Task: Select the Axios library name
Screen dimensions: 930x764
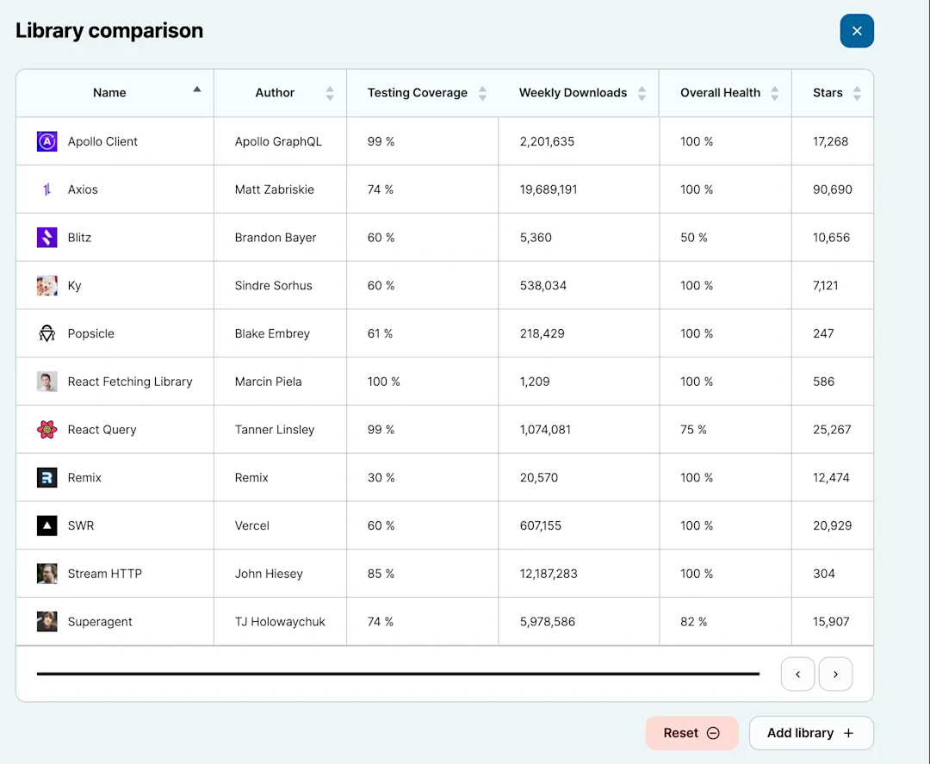Action: tap(83, 189)
